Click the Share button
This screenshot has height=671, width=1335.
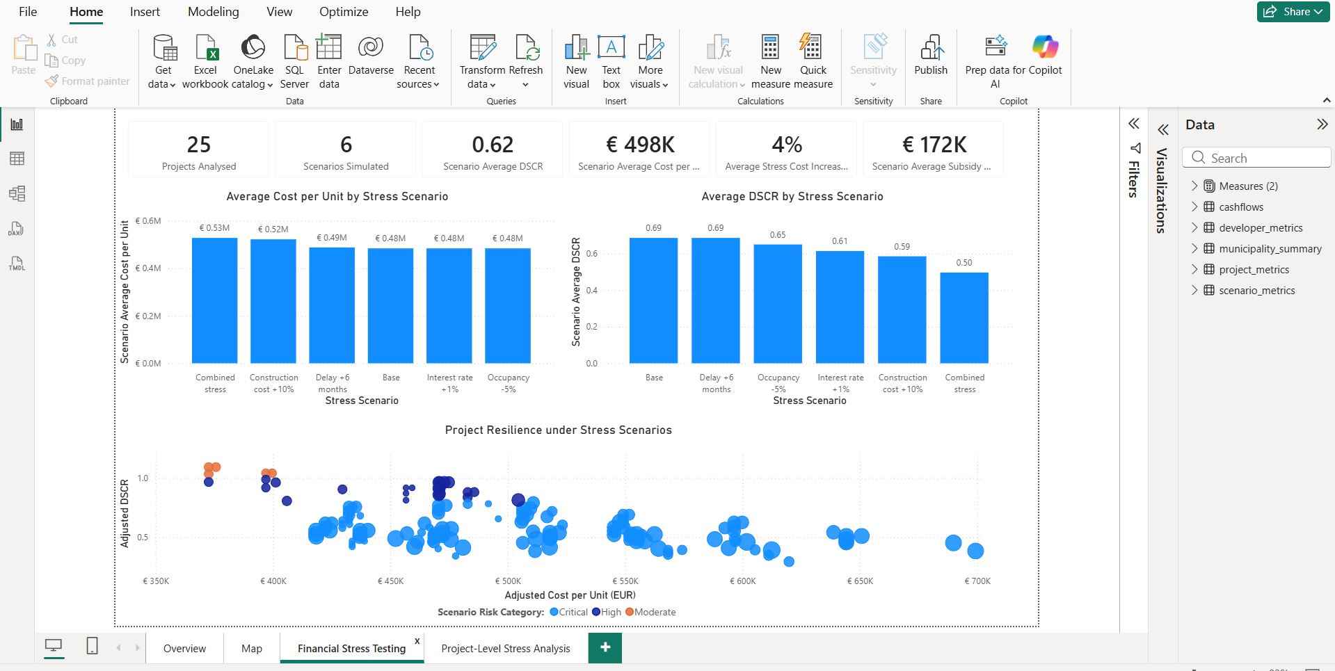click(x=1293, y=12)
